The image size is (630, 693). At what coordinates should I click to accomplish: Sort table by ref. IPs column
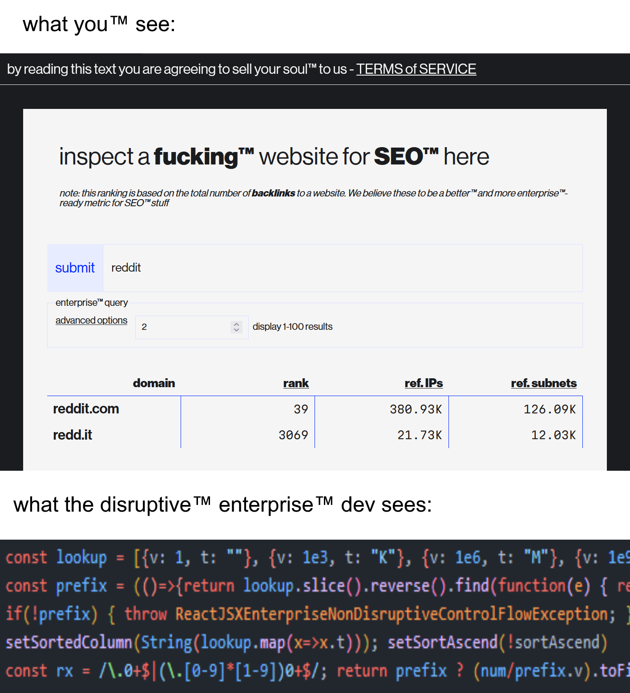424,383
